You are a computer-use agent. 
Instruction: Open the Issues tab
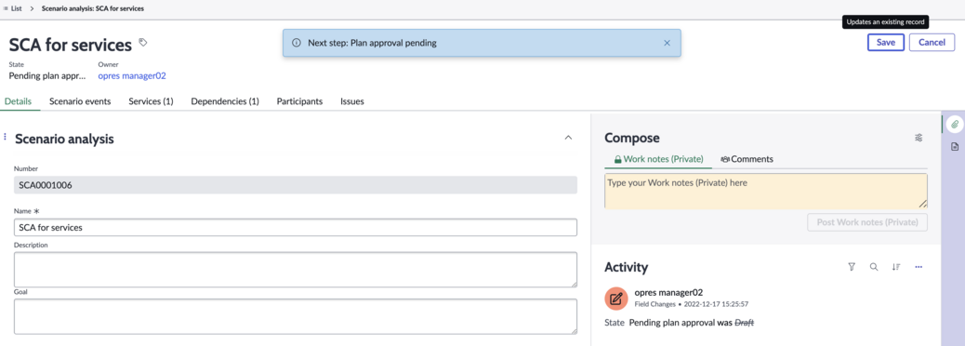tap(352, 101)
